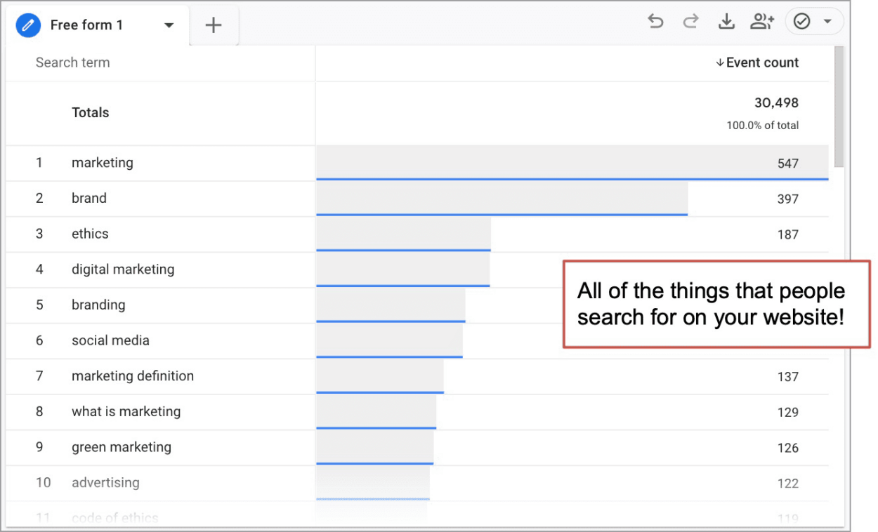Add a new tab with plus icon
The image size is (878, 532).
tap(213, 26)
